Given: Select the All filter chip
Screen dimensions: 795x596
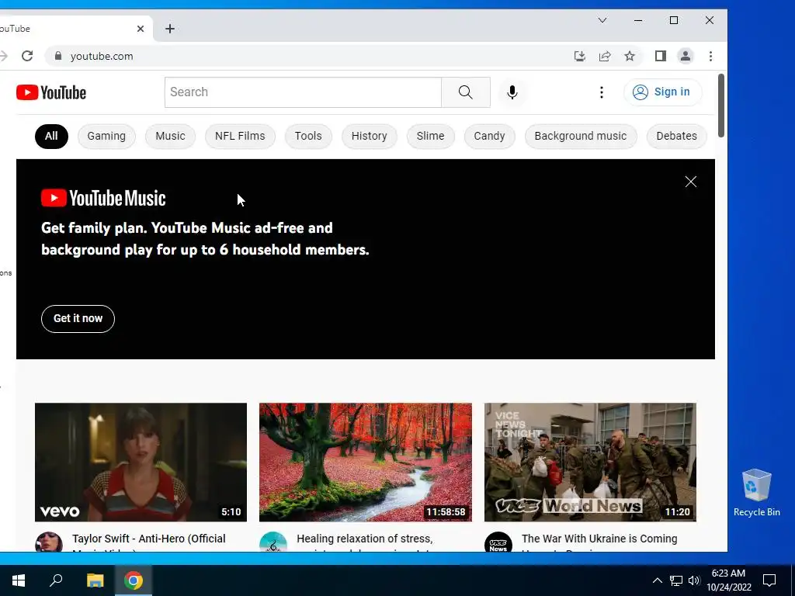Looking at the screenshot, I should 51,137.
